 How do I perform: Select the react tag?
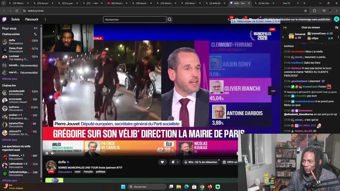pyautogui.click(x=78, y=172)
